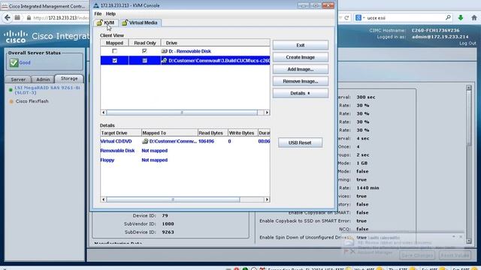This screenshot has width=481, height=270.
Task: Click the Remove Image... button
Action: (301, 81)
